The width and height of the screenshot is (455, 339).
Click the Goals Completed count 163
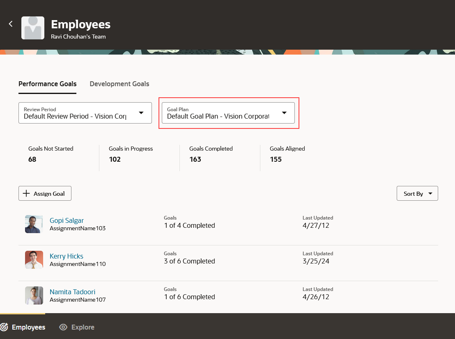195,159
